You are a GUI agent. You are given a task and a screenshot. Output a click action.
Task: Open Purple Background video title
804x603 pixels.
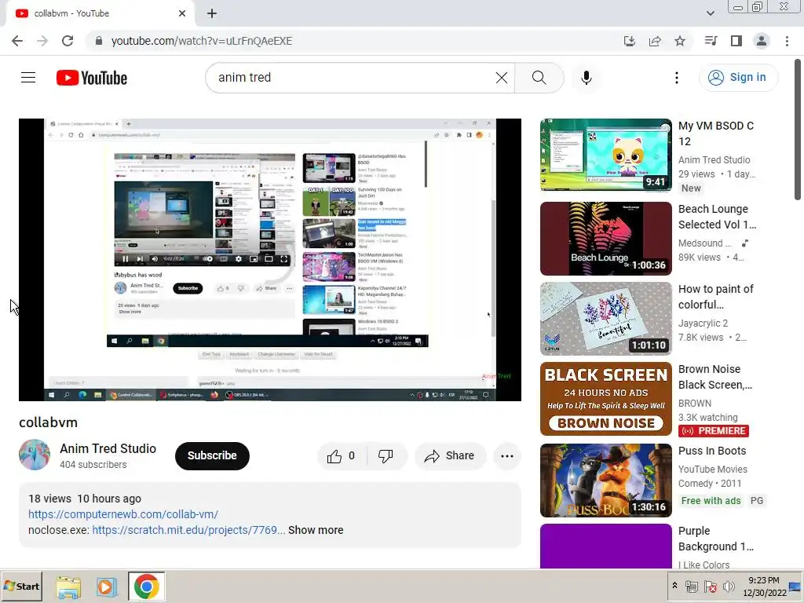716,539
